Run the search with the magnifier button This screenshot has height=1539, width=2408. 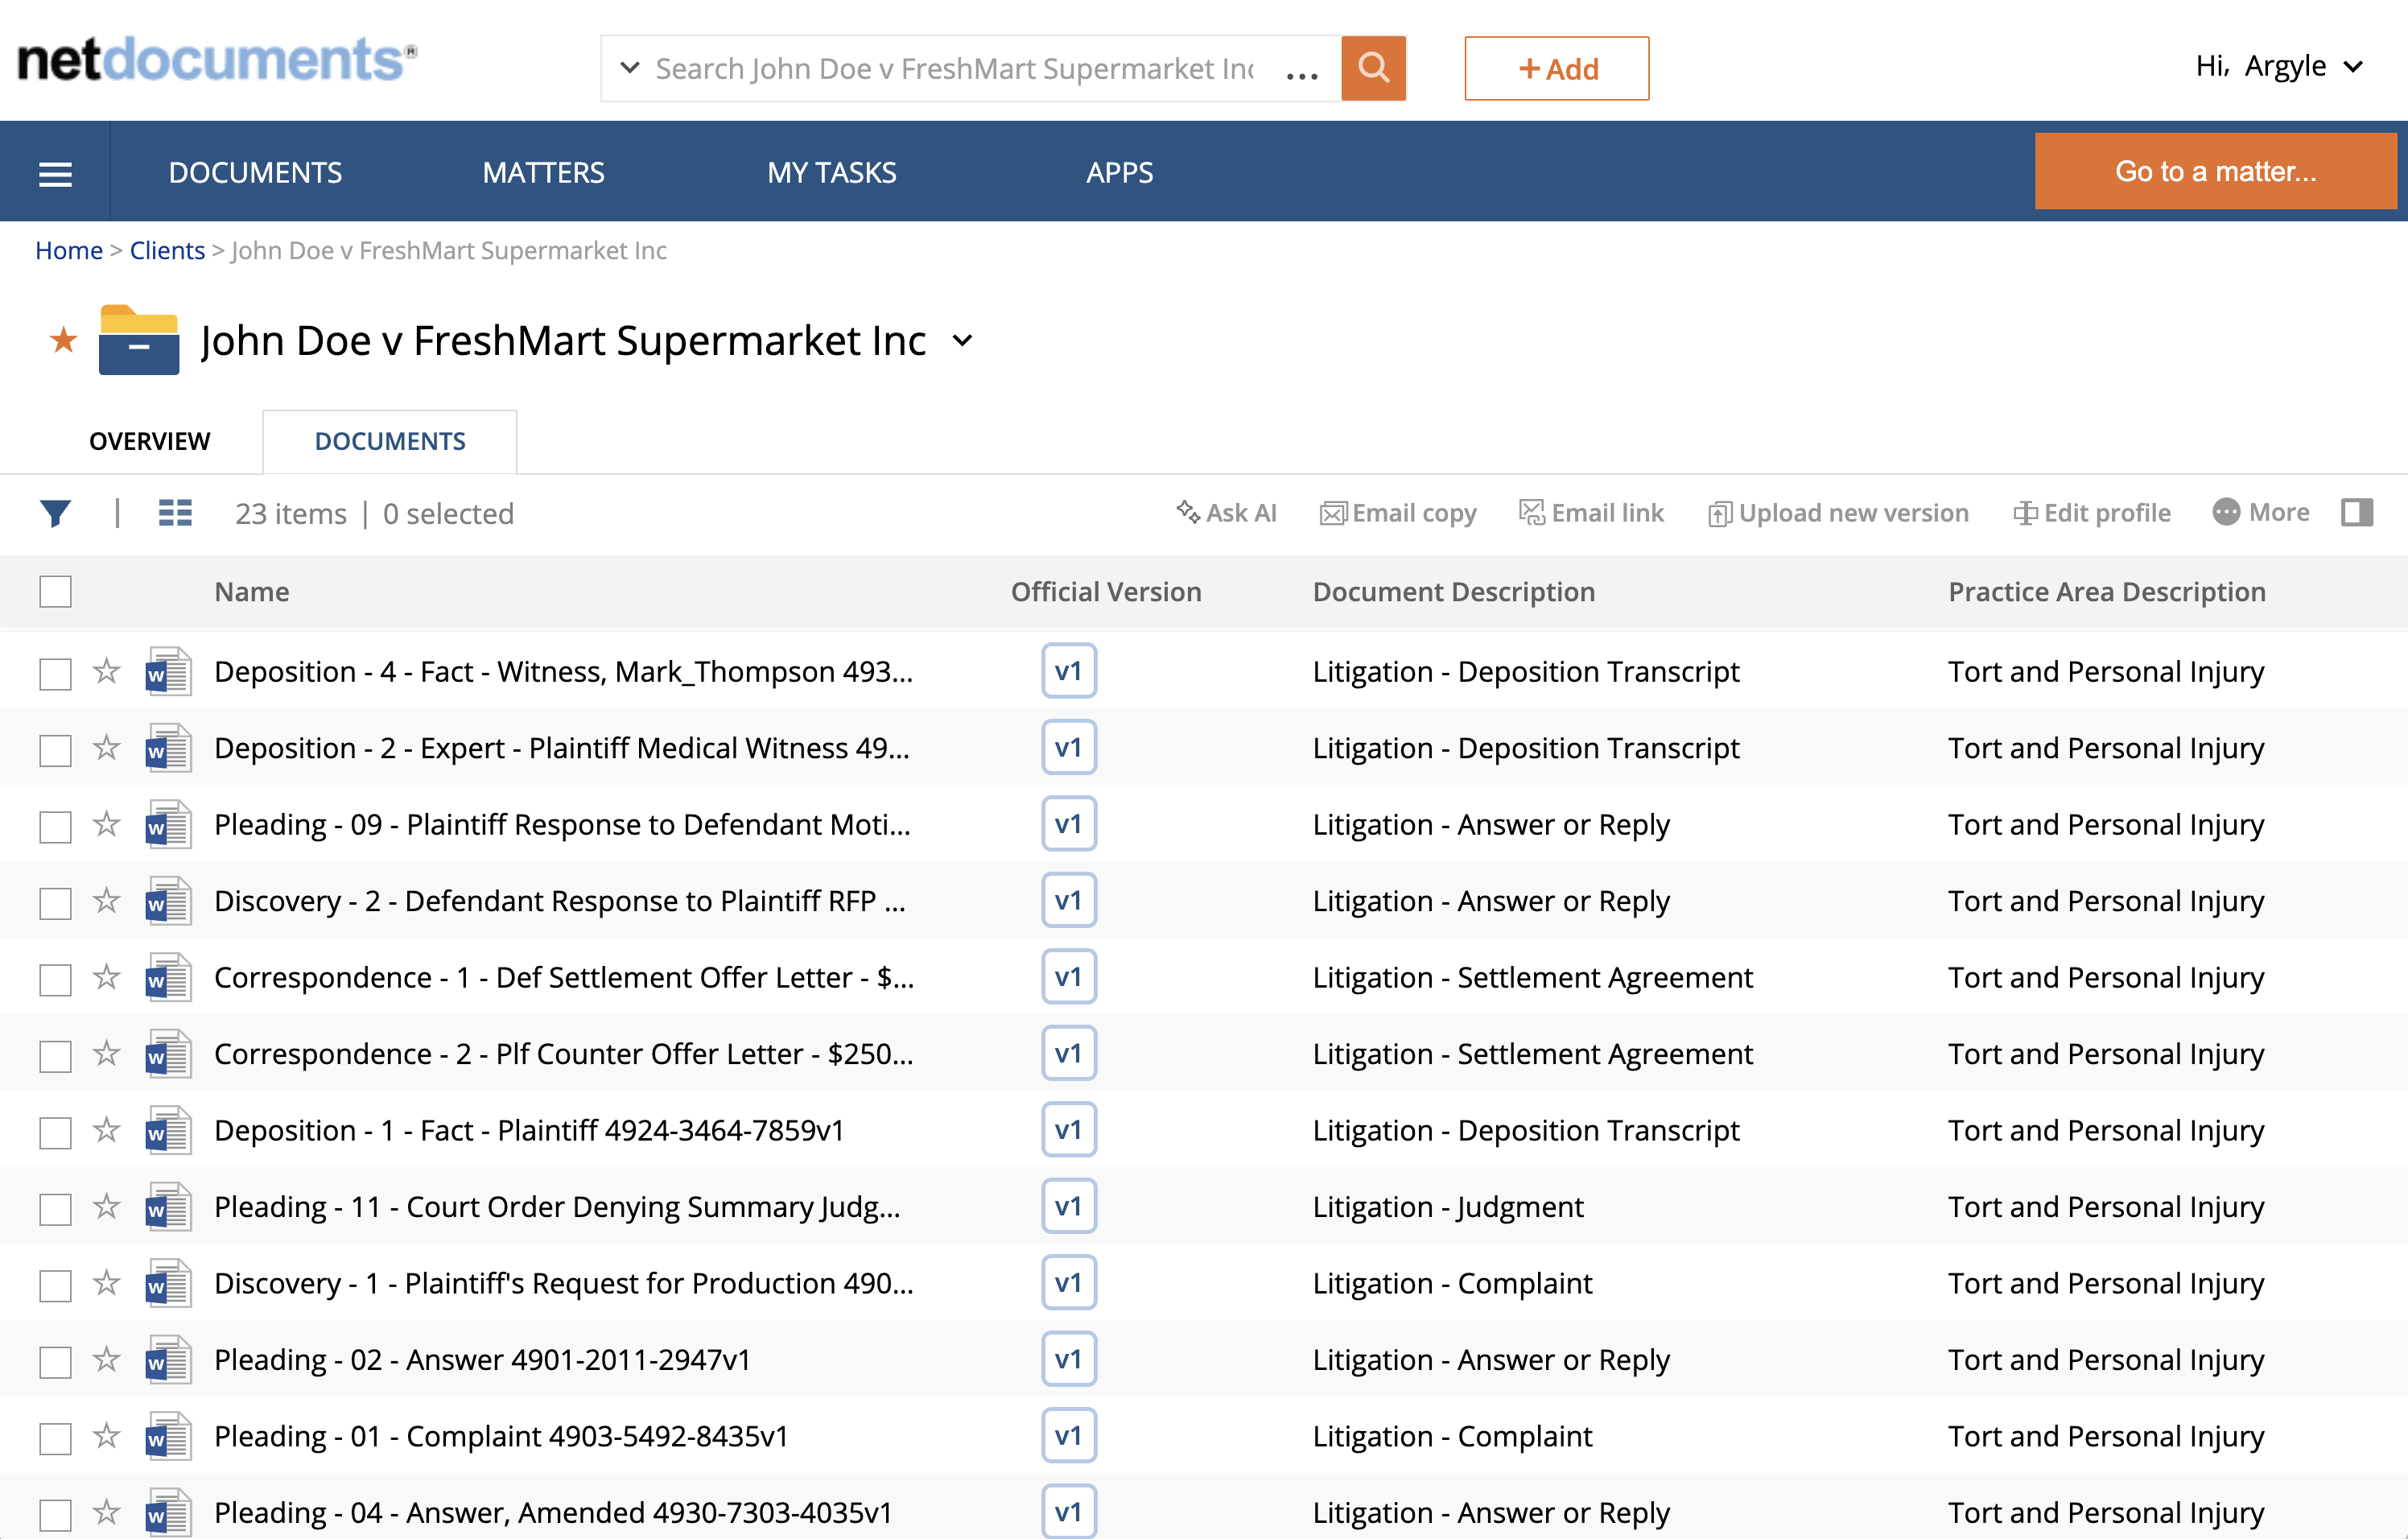(1373, 68)
